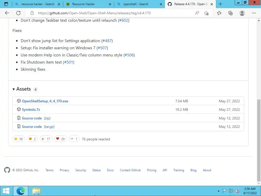Click scrollbar up arrow
Image resolution: width=261 pixels, height=196 pixels.
pyautogui.click(x=259, y=20)
